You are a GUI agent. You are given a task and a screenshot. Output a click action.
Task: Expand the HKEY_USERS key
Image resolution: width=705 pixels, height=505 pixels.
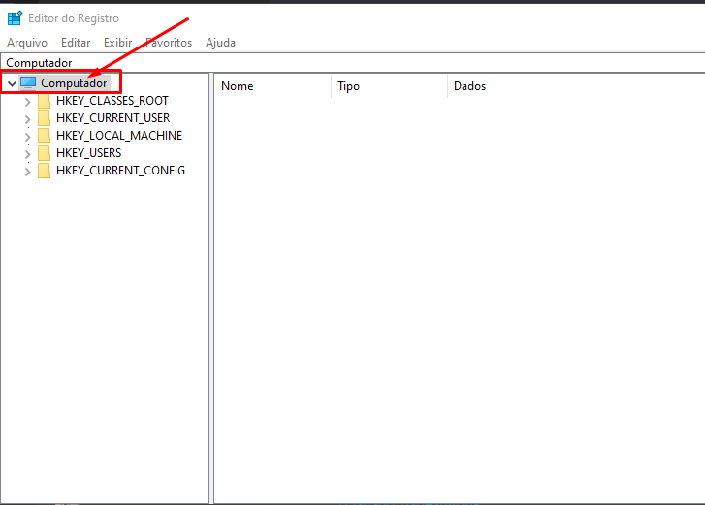27,153
